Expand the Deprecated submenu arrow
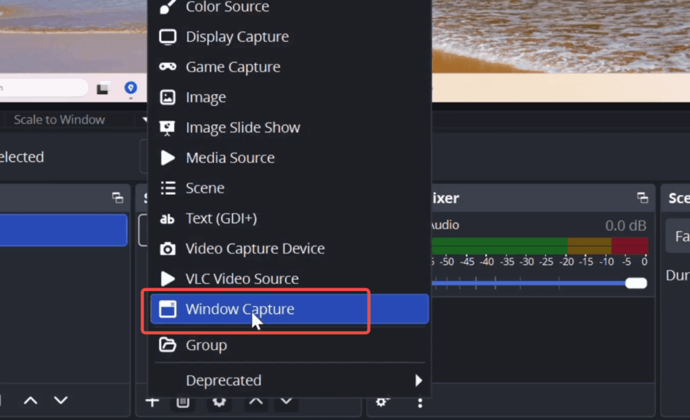Image resolution: width=690 pixels, height=420 pixels. pos(418,381)
